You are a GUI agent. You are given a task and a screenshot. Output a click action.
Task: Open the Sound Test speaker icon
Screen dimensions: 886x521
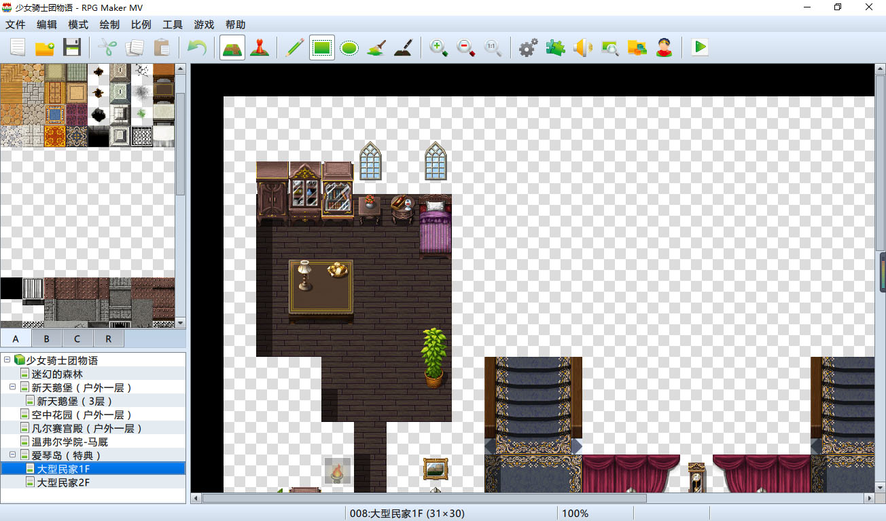click(x=583, y=47)
